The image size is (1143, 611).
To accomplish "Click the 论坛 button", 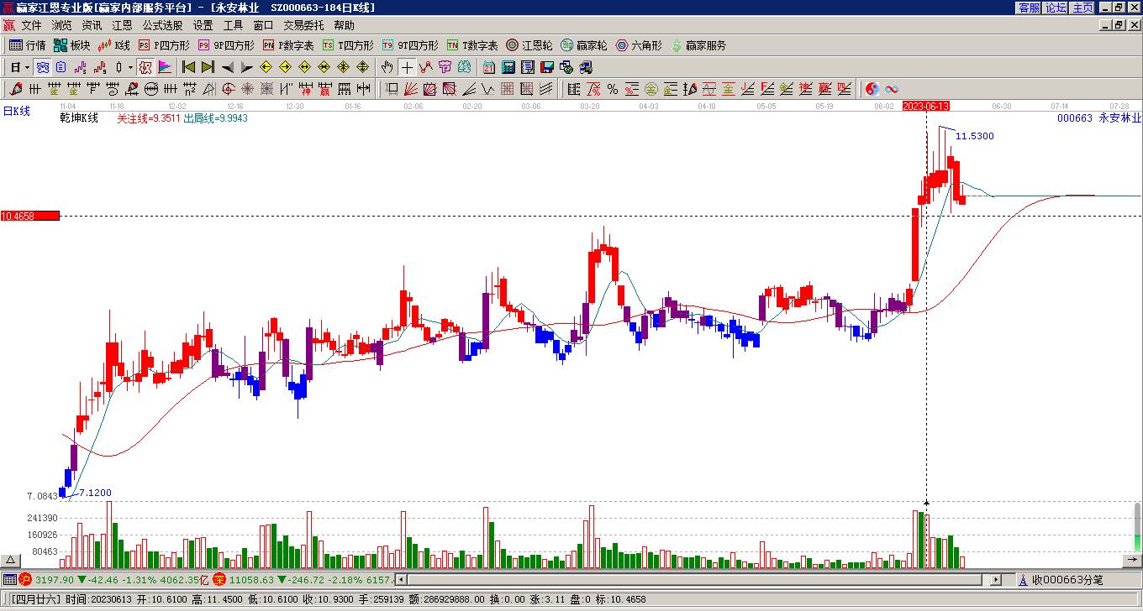I will pyautogui.click(x=1056, y=8).
